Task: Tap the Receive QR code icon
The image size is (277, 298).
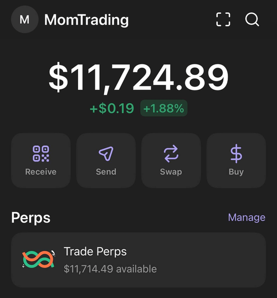Action: pyautogui.click(x=41, y=154)
